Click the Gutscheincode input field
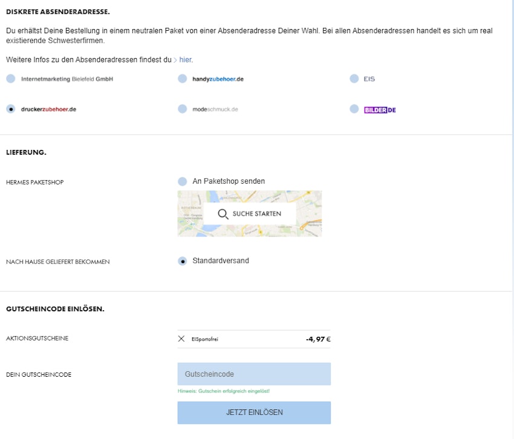 (253, 374)
